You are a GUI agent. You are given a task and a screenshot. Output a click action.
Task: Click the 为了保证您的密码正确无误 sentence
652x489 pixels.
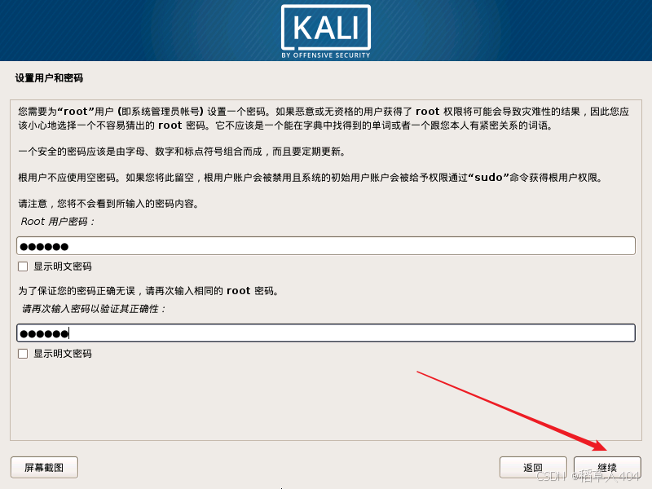(148, 291)
